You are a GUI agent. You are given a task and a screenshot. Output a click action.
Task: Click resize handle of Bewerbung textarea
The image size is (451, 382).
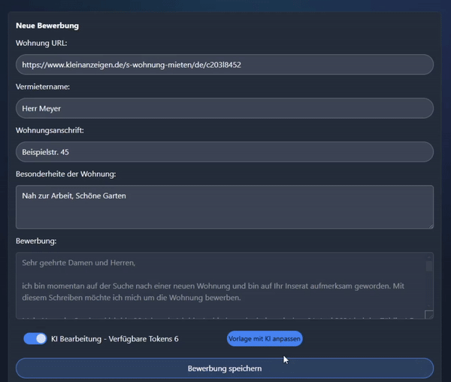click(x=429, y=315)
